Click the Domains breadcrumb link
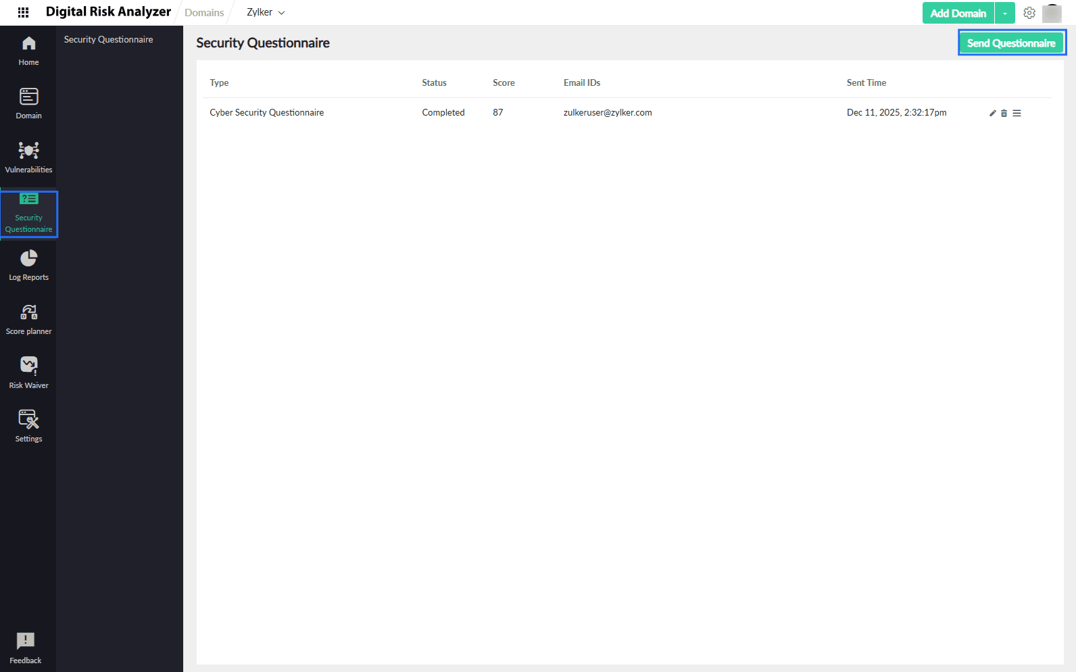 (x=204, y=13)
